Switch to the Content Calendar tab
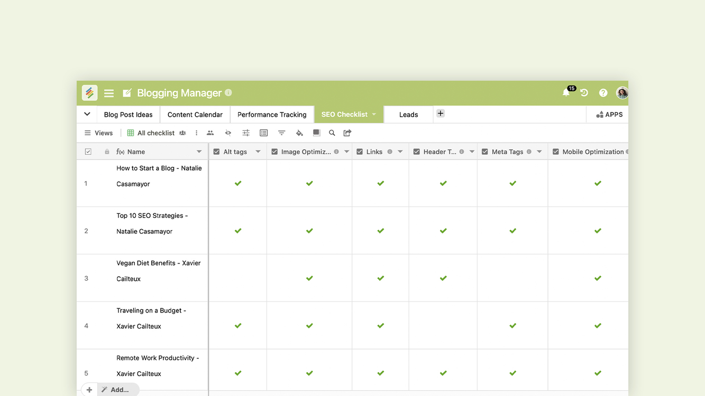This screenshot has height=396, width=705. [x=195, y=115]
